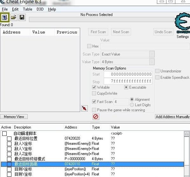Click the scroll up arrow in address table
The height and width of the screenshot is (177, 190).
[186, 134]
